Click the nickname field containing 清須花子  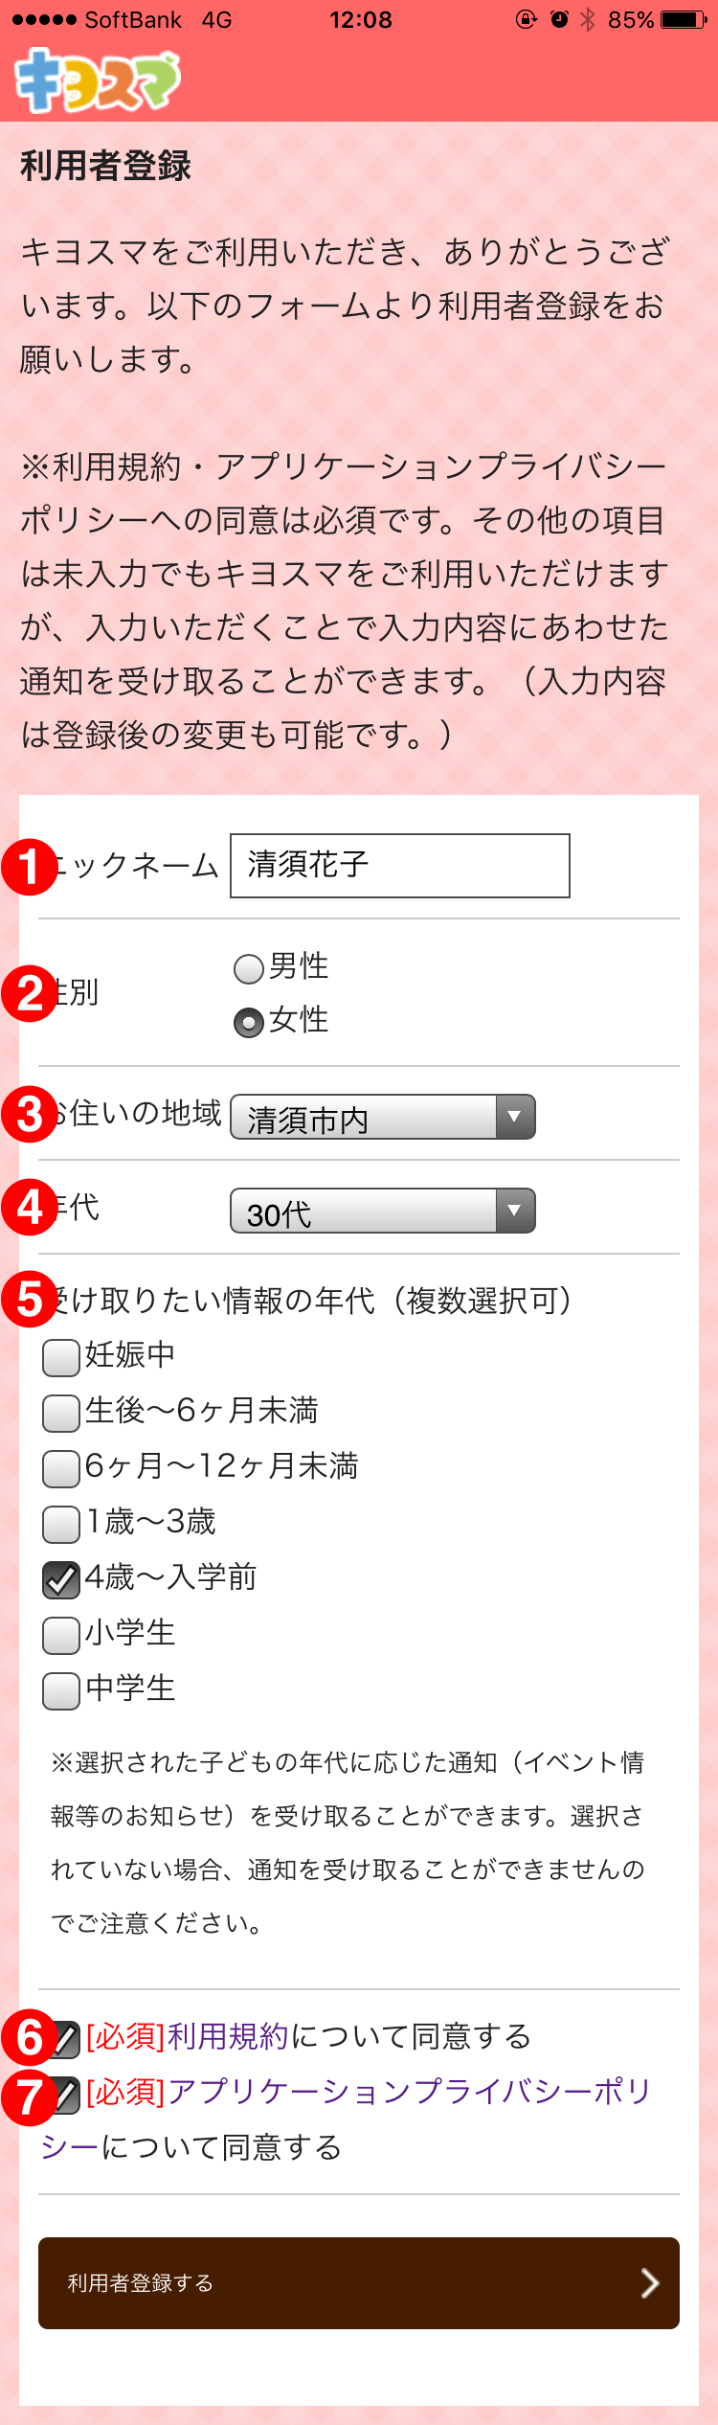(x=400, y=866)
